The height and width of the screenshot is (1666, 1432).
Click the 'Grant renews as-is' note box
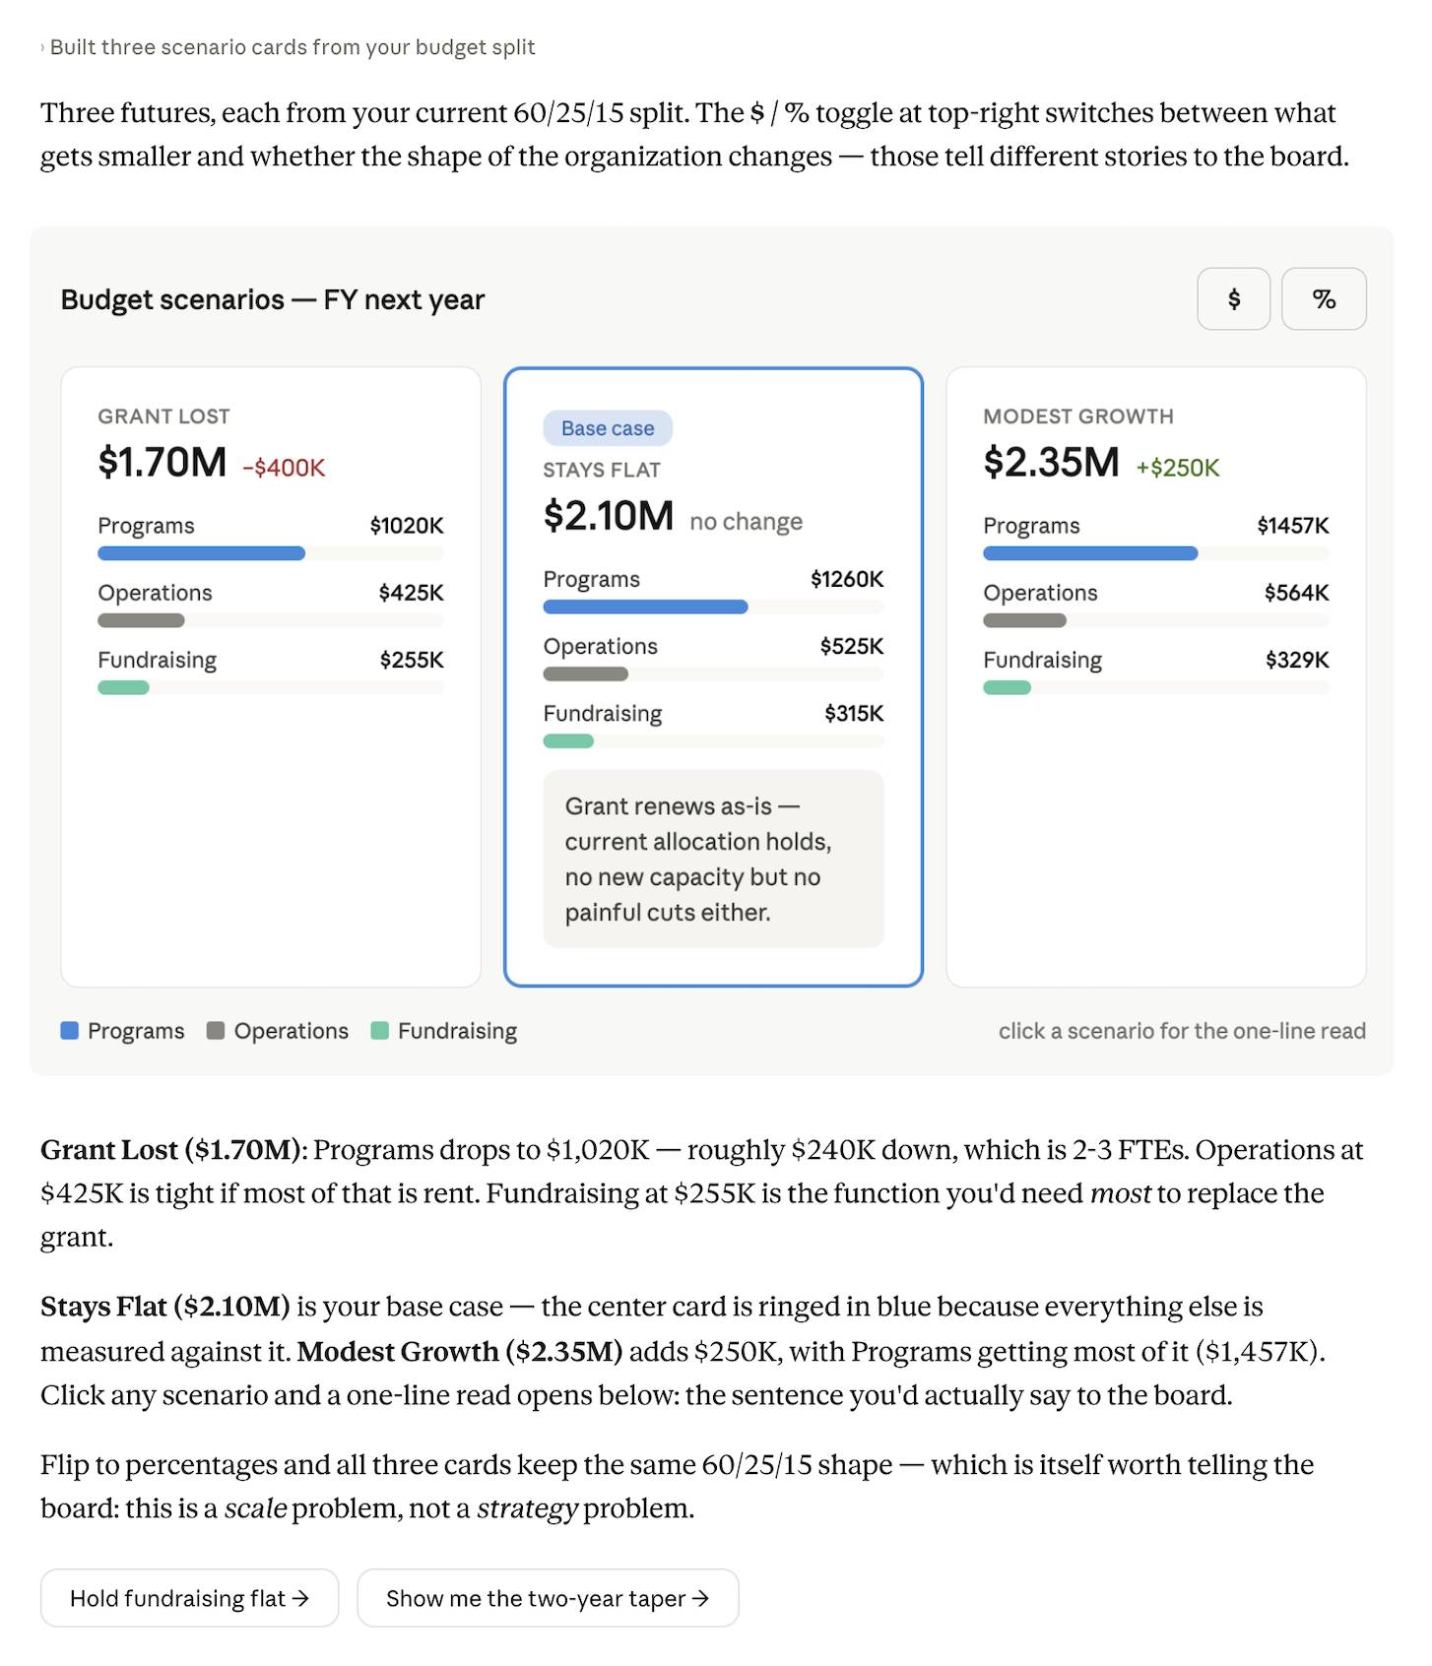tap(712, 859)
